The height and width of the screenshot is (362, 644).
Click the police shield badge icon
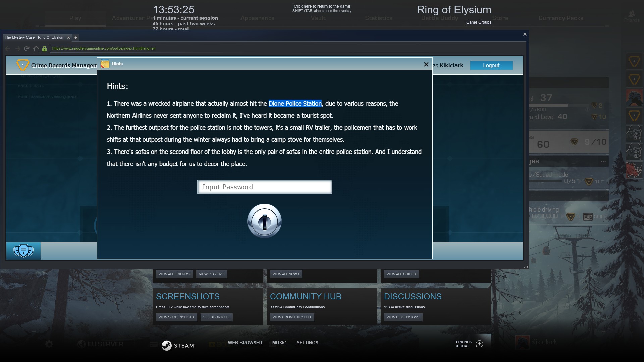[23, 251]
